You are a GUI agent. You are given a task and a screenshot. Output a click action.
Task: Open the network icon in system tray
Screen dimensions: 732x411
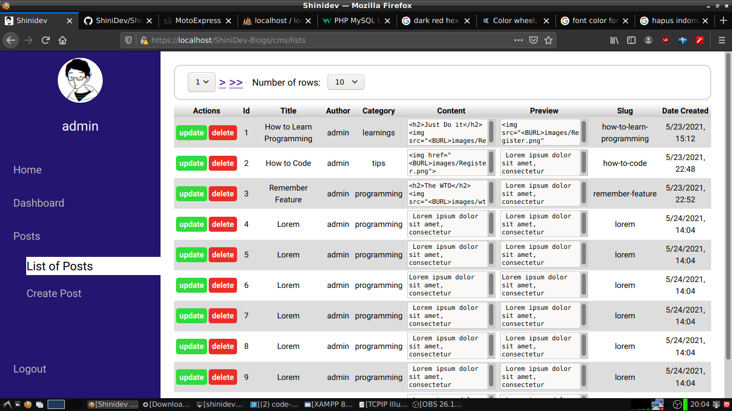658,405
